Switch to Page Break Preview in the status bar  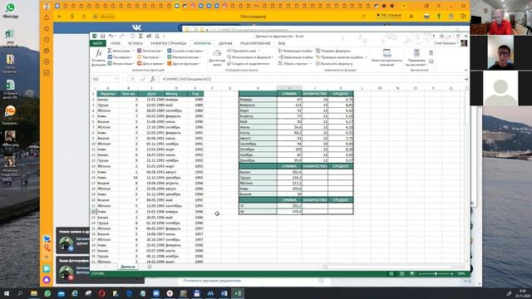point(412,273)
